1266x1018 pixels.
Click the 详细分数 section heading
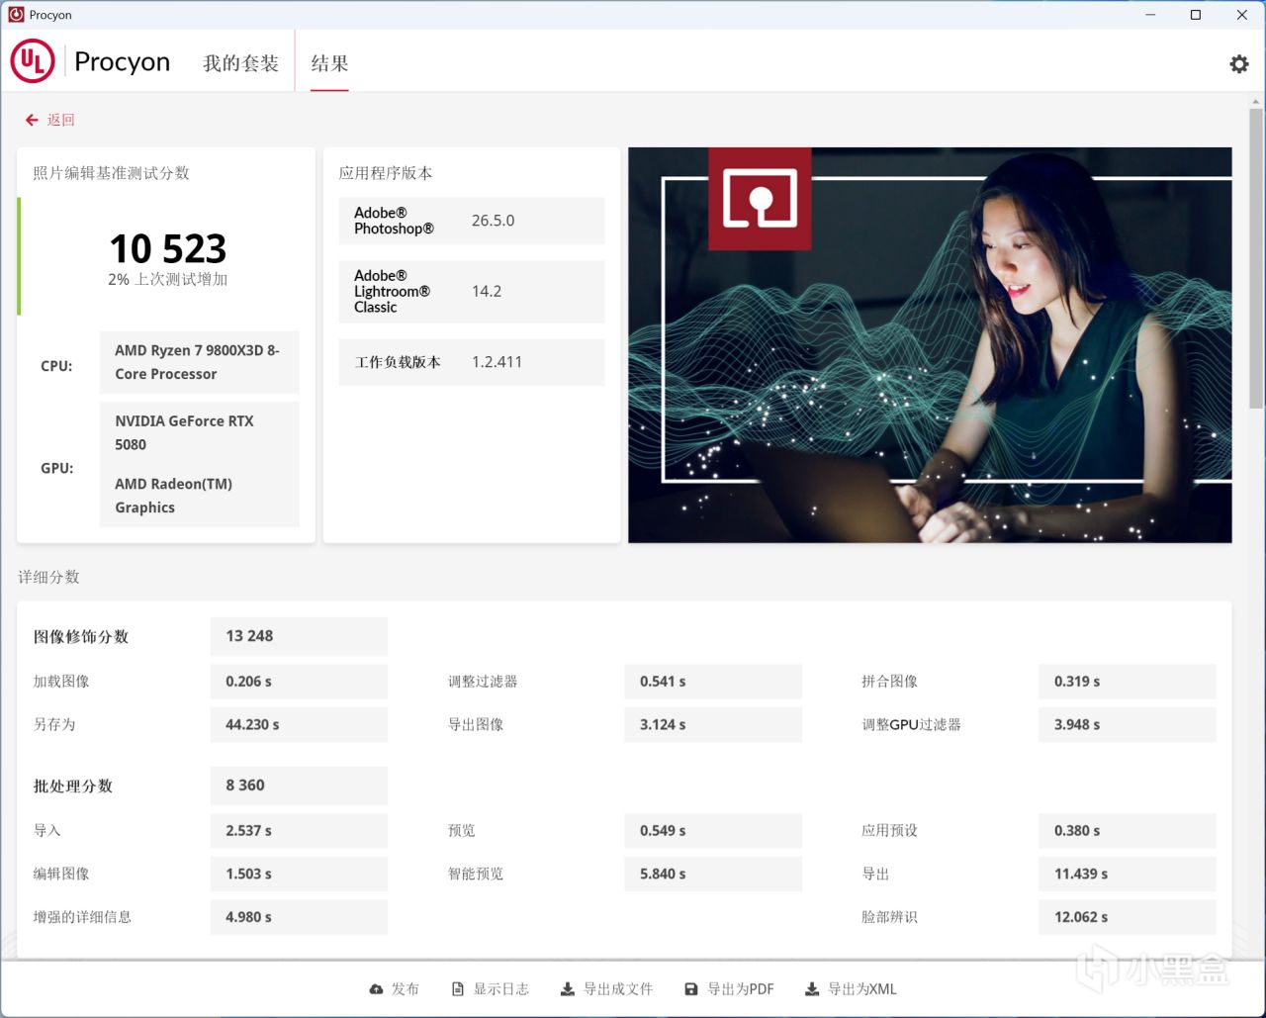pos(48,577)
